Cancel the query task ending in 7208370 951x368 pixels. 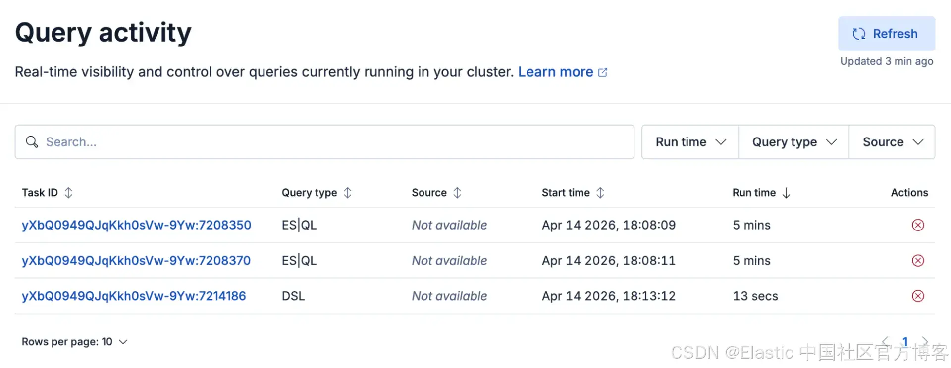point(918,261)
